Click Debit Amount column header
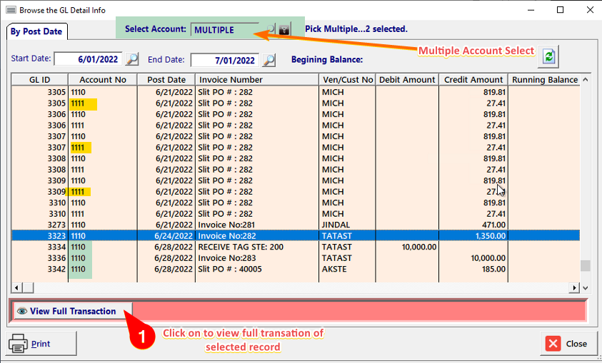 (x=407, y=80)
